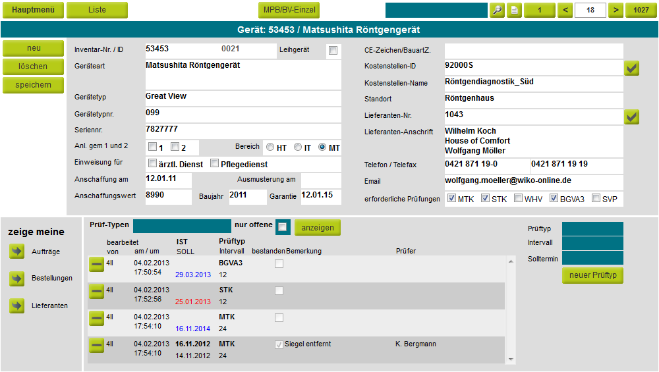Click the checkmark next to Kostenstellen-ID
659x372 pixels.
coord(631,68)
